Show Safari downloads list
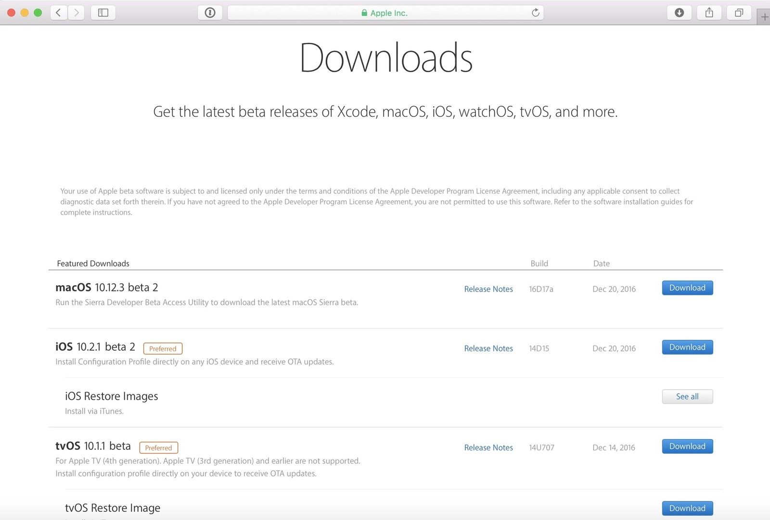 coord(679,13)
